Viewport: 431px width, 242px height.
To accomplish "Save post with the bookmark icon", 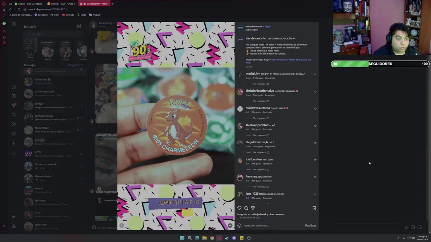I will 314,208.
